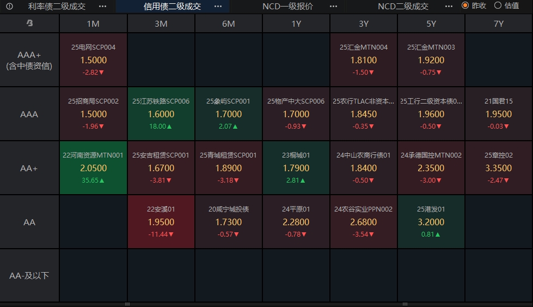The height and width of the screenshot is (307, 533).
Task: Open the 24承德国控MTN002 cell
Action: 431,168
